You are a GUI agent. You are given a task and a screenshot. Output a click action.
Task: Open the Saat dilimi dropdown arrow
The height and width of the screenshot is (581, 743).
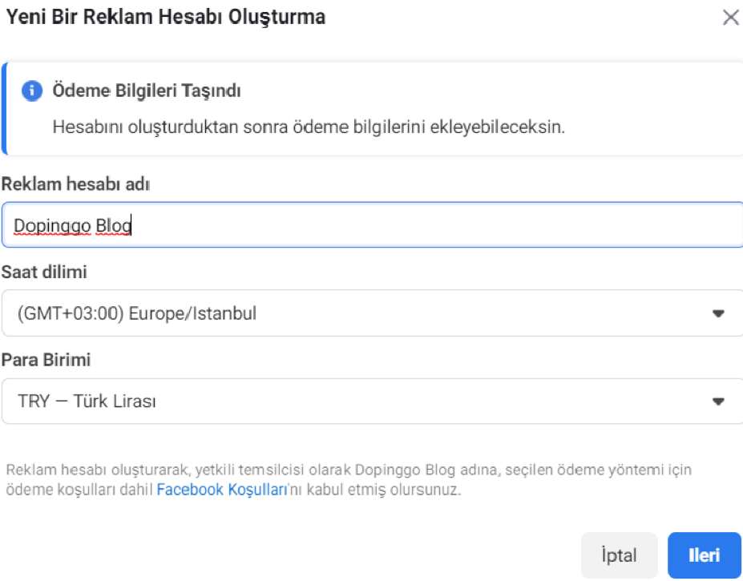[x=718, y=313]
